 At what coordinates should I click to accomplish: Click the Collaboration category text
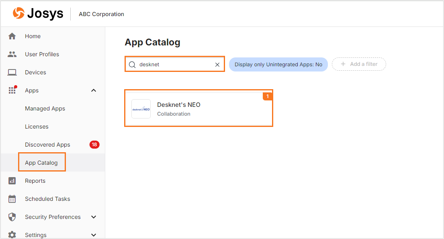tap(174, 114)
